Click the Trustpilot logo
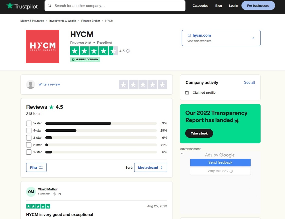Viewport: 285px width, 219px height. [22, 6]
